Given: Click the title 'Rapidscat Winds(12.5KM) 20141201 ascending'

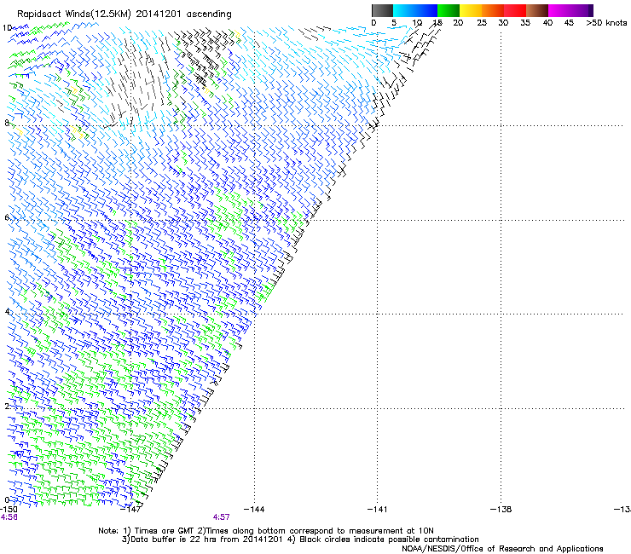Looking at the screenshot, I should pos(124,14).
